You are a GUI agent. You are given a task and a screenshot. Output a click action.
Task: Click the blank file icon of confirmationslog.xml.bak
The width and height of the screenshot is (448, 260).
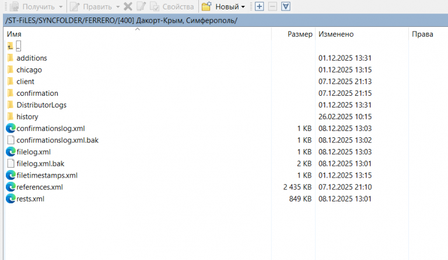10,140
